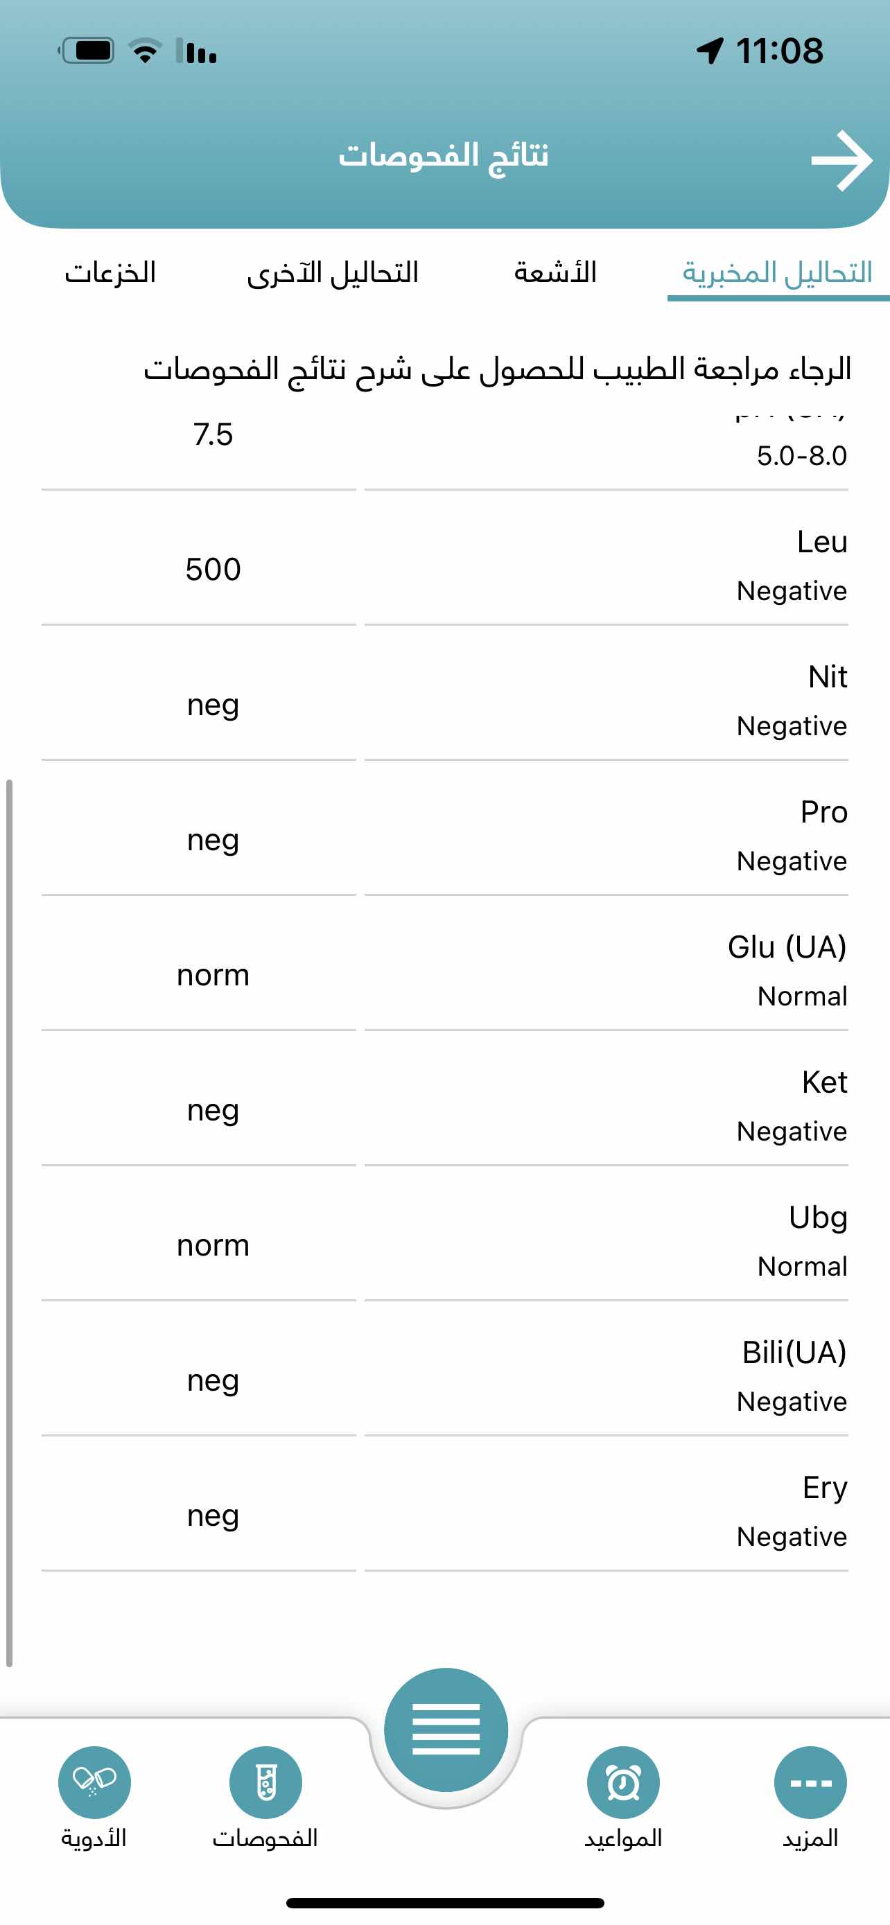Open the more options dots icon
Viewport: 890px width, 1925px height.
point(810,1782)
